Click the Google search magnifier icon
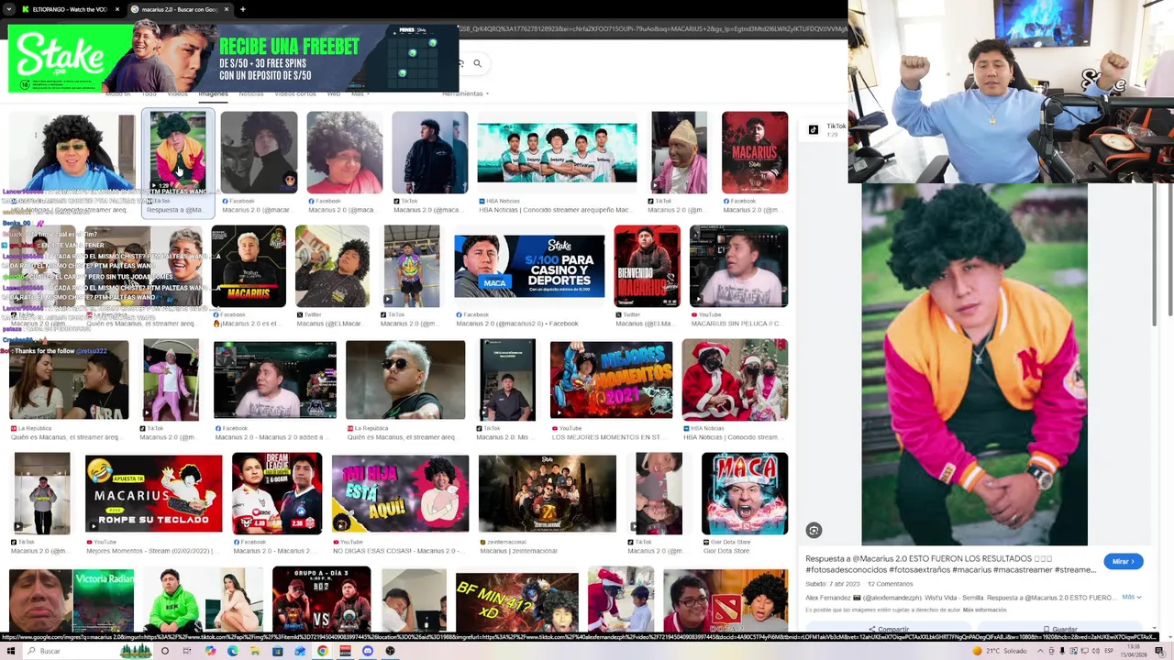The height and width of the screenshot is (660, 1174). (x=477, y=63)
